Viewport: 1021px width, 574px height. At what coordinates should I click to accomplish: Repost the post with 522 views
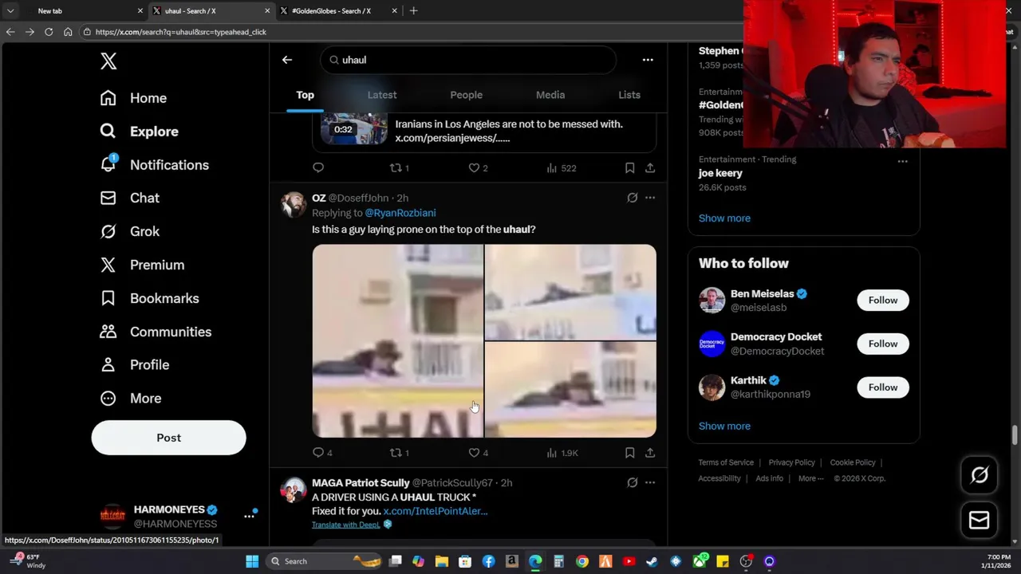pos(399,167)
